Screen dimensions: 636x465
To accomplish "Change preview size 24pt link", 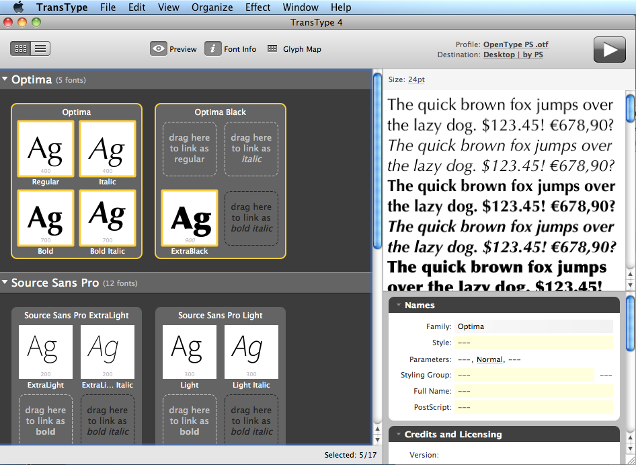I will coord(416,79).
